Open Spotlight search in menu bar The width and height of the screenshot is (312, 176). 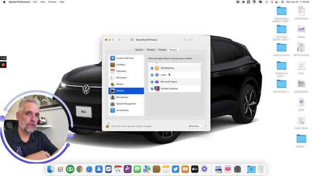(272, 2)
